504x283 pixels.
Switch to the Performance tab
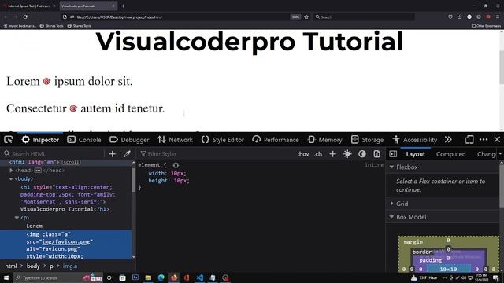(276, 140)
